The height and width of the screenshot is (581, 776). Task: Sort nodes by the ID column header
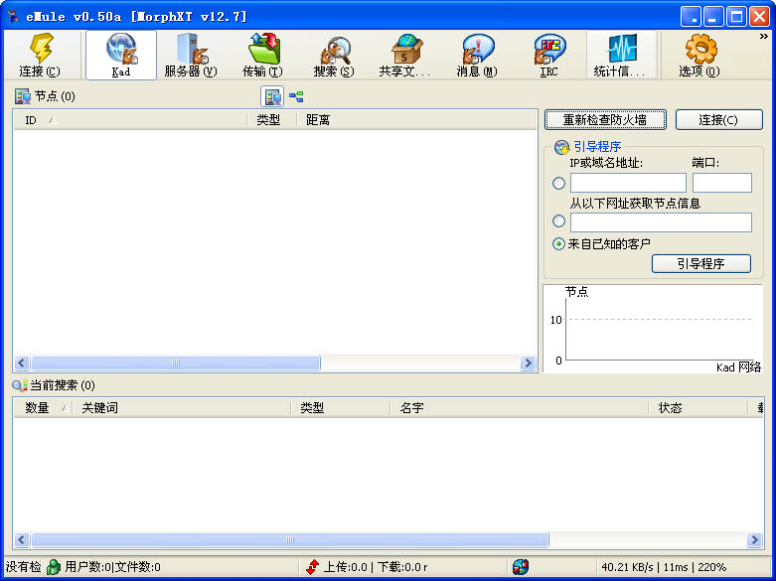coord(129,120)
